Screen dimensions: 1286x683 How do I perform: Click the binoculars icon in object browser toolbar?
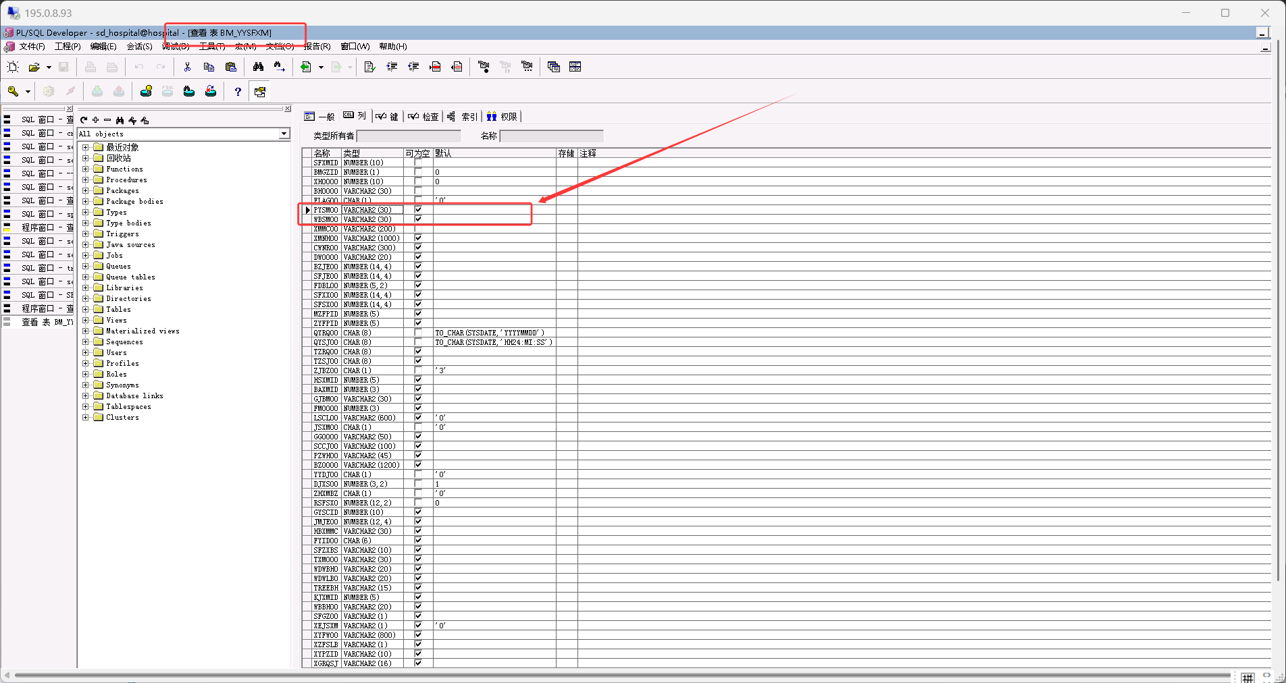120,120
